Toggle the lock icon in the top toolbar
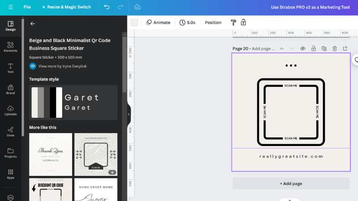Screen dimensions: 358x201 point(243,22)
